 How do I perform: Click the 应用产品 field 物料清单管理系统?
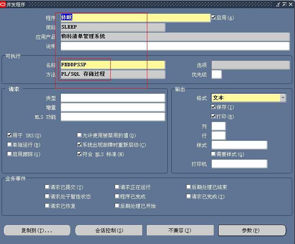point(175,36)
